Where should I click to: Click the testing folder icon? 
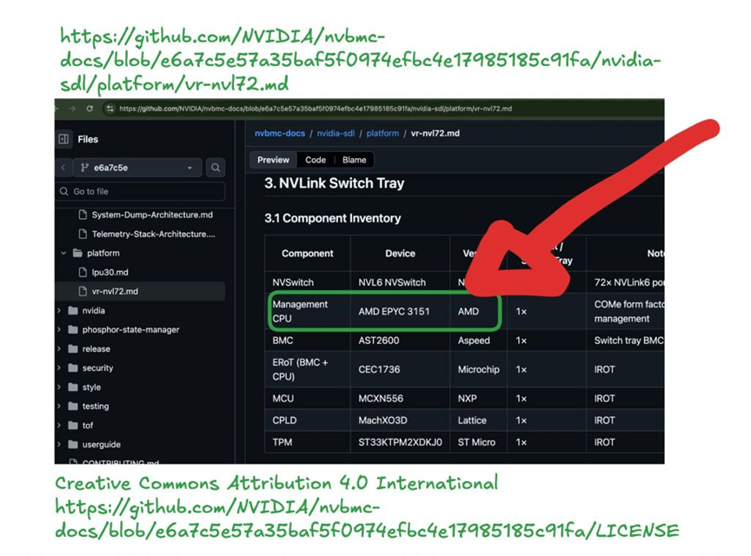[x=73, y=406]
